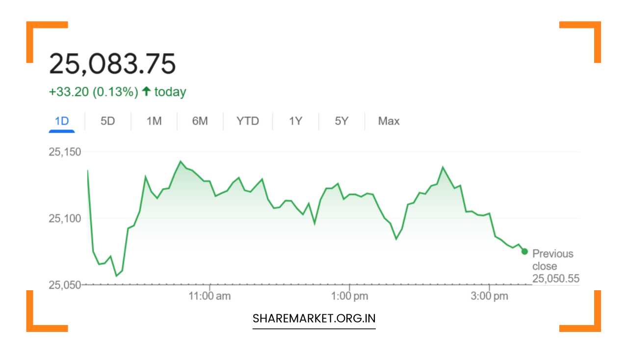Viewport: 628px width, 353px height.
Task: Click the Previous close label
Action: 552,260
